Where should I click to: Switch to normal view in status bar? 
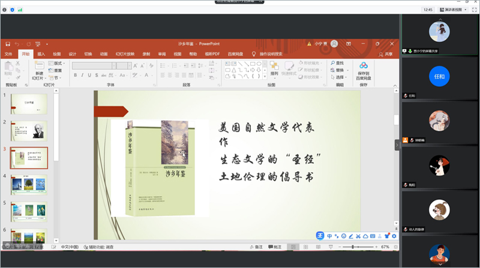point(293,247)
